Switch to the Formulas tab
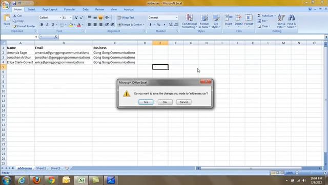This screenshot has width=328, height=185. click(x=70, y=9)
